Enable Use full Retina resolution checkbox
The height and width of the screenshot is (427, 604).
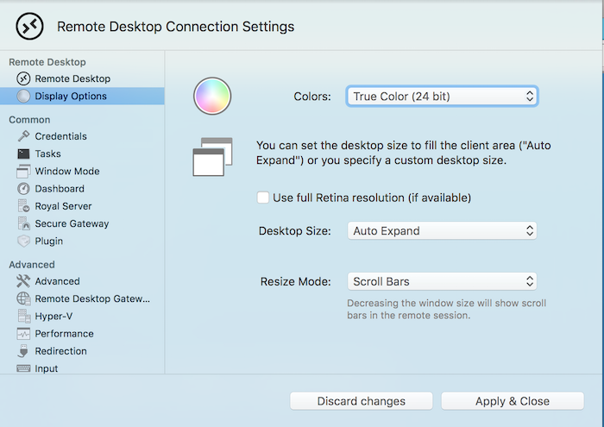(x=263, y=198)
